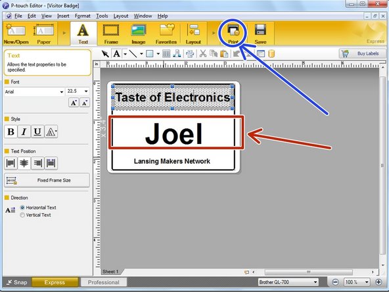
Task: Open the Insert menu
Action: tap(63, 16)
